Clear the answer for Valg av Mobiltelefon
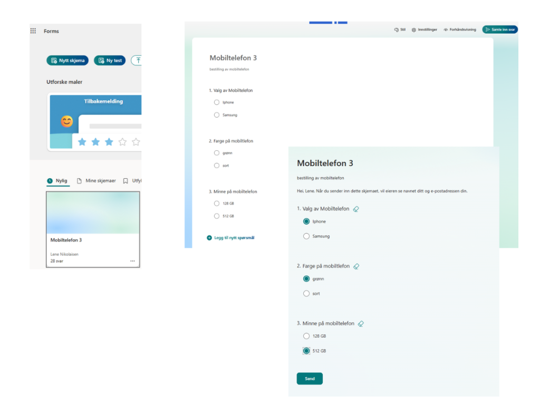The image size is (540, 405). tap(356, 209)
